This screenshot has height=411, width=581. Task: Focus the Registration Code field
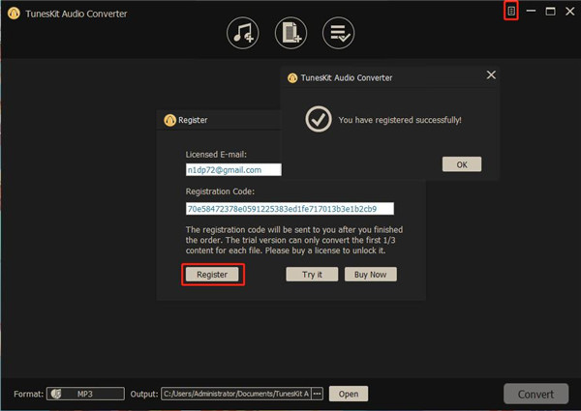pos(289,208)
